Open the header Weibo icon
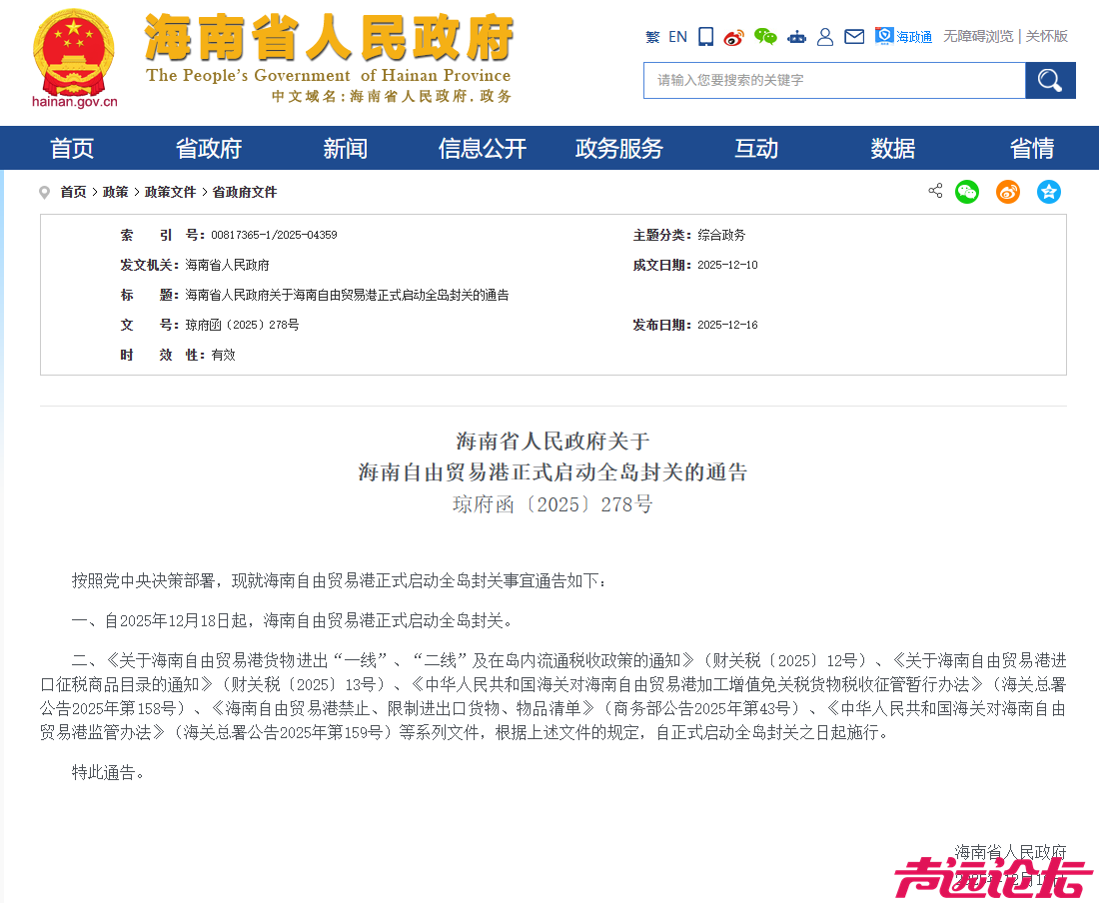This screenshot has height=903, width=1099. tap(734, 36)
